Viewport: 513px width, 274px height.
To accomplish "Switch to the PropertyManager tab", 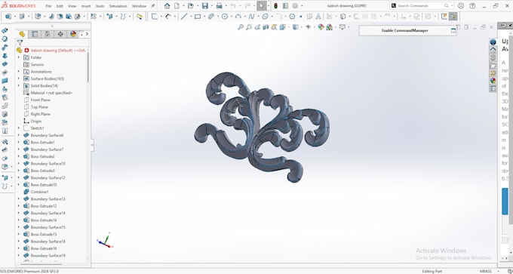I will click(x=35, y=34).
